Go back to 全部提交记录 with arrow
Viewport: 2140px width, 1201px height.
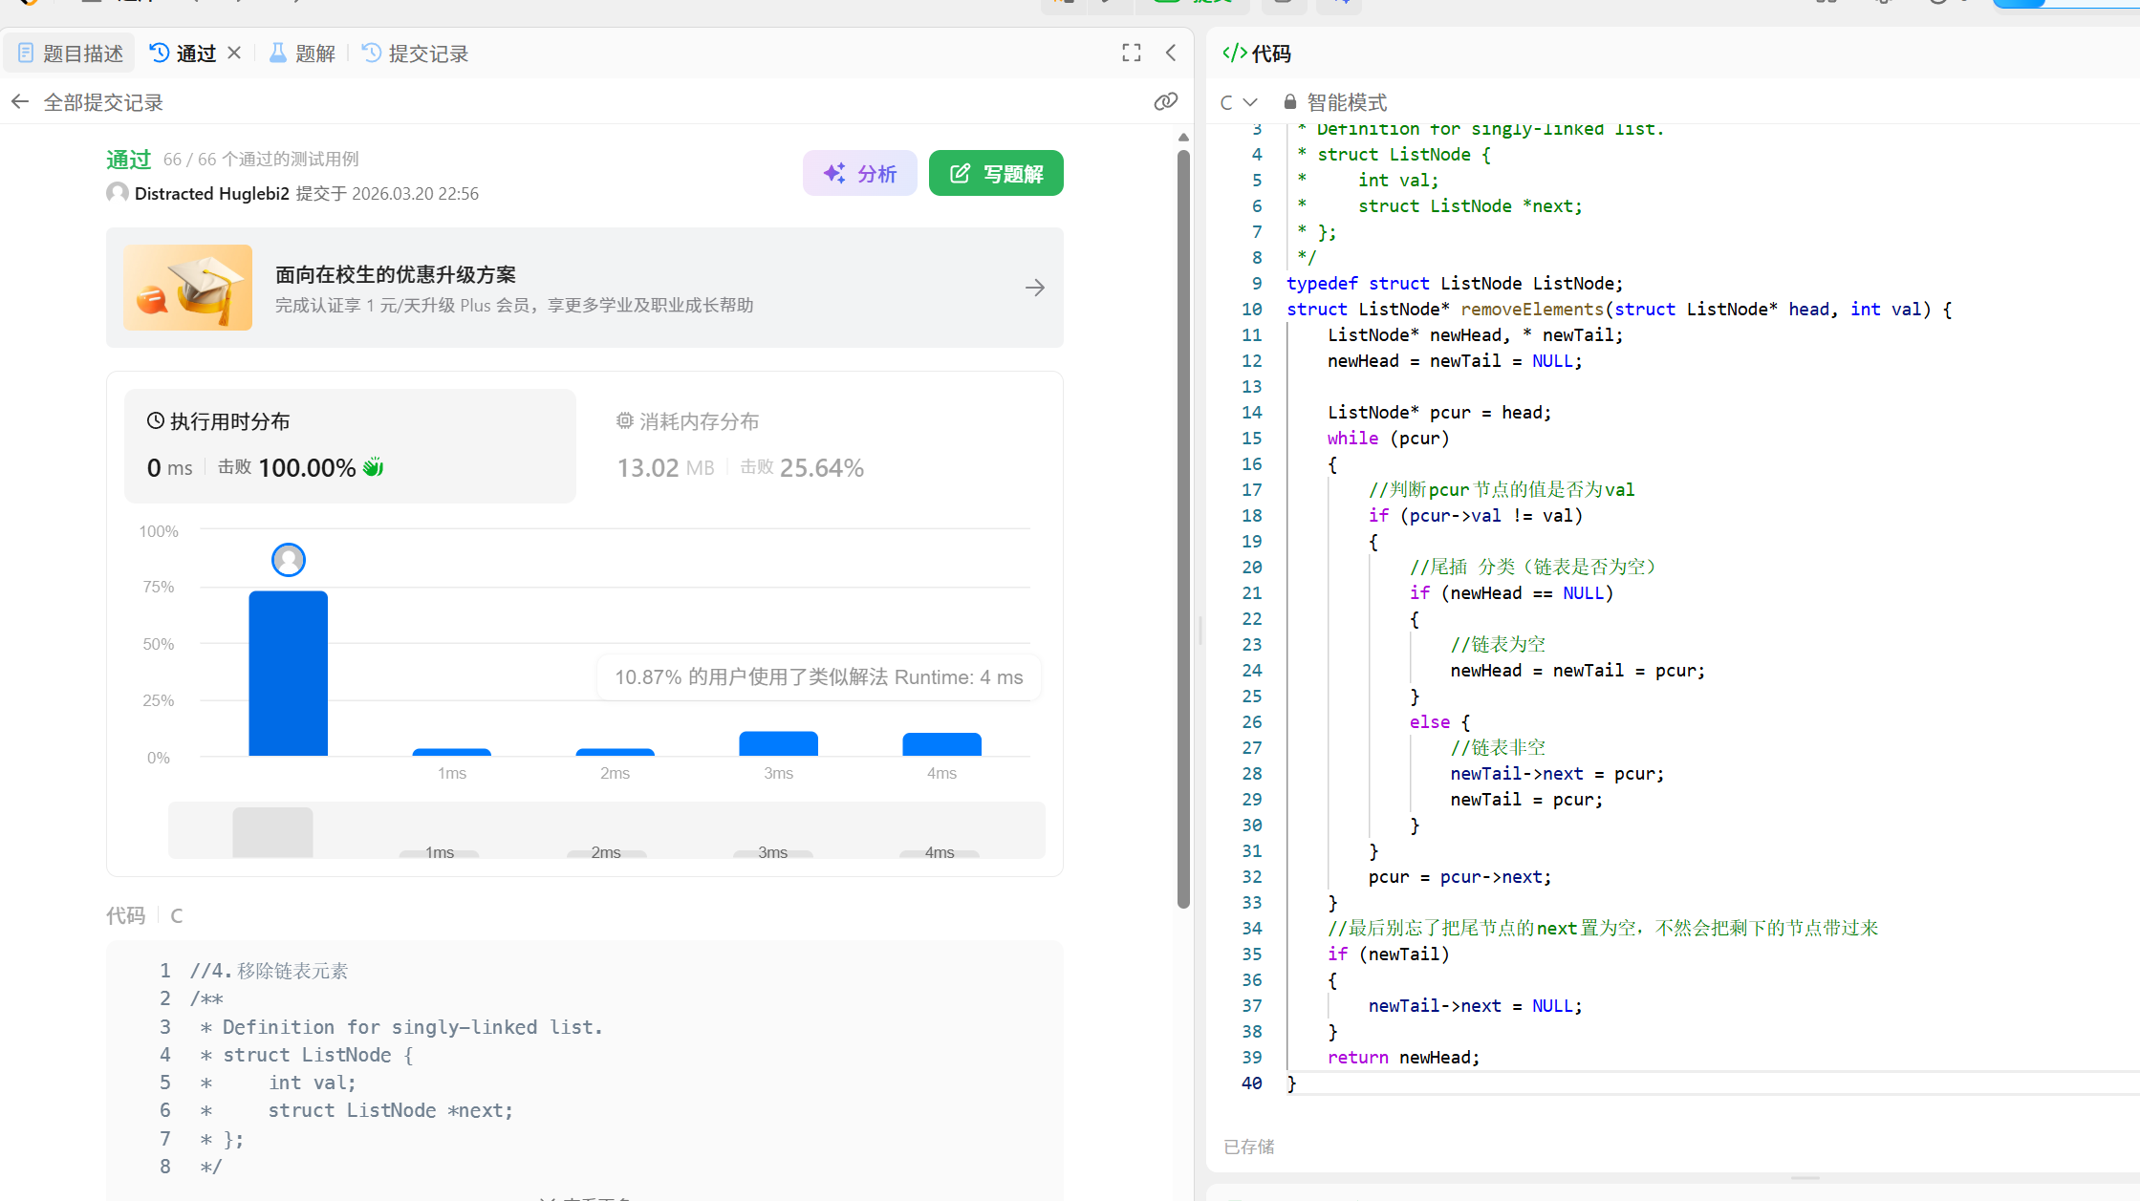(20, 101)
